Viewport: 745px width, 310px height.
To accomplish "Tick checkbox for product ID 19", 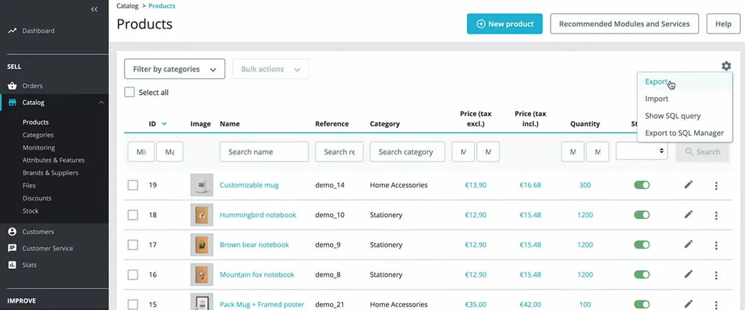I will pos(133,185).
